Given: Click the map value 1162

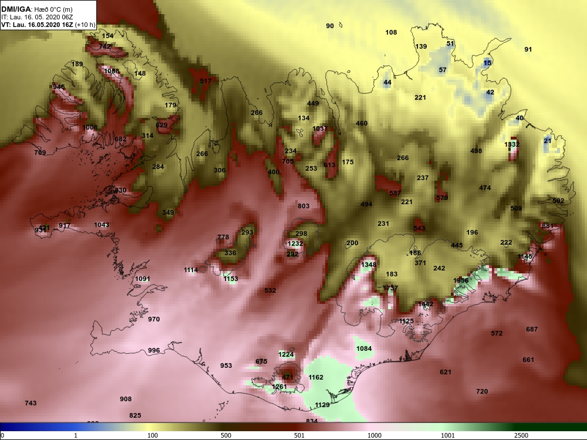Looking at the screenshot, I should click(316, 377).
